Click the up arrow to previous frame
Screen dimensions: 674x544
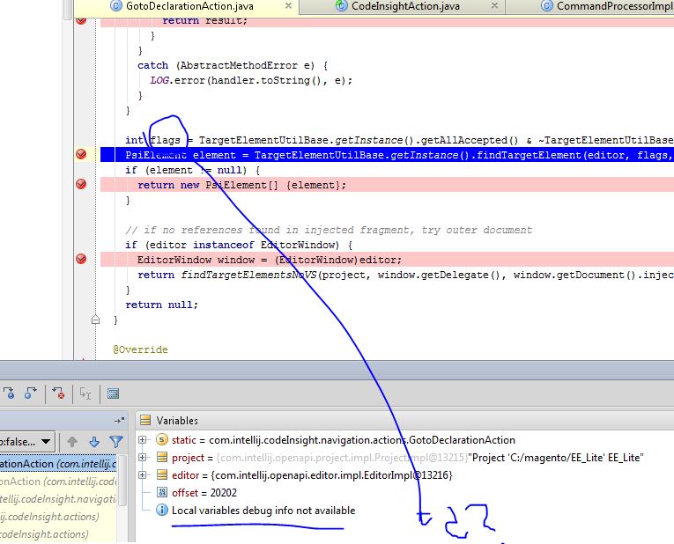(72, 441)
